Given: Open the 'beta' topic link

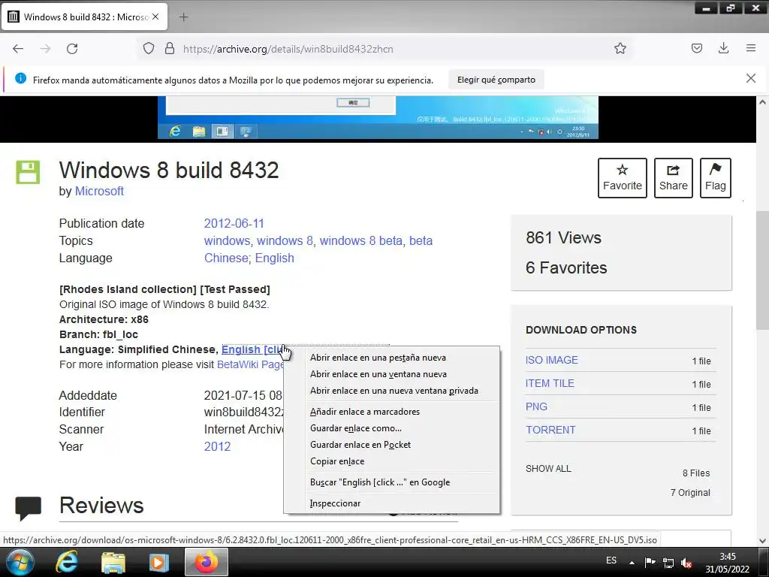Looking at the screenshot, I should (x=421, y=241).
